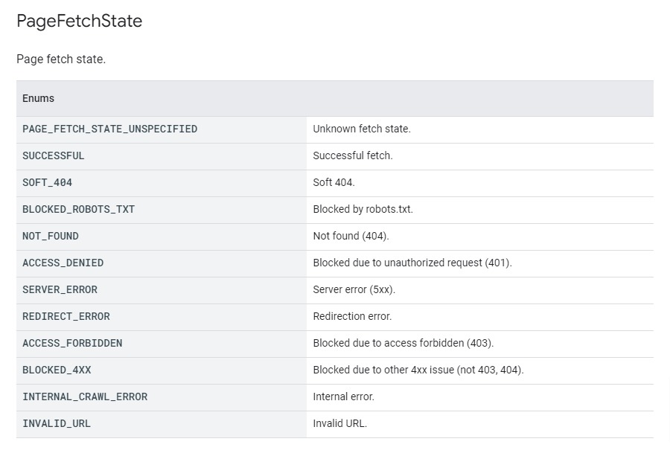Click the 'Page fetch state.' subtitle text

pos(61,59)
